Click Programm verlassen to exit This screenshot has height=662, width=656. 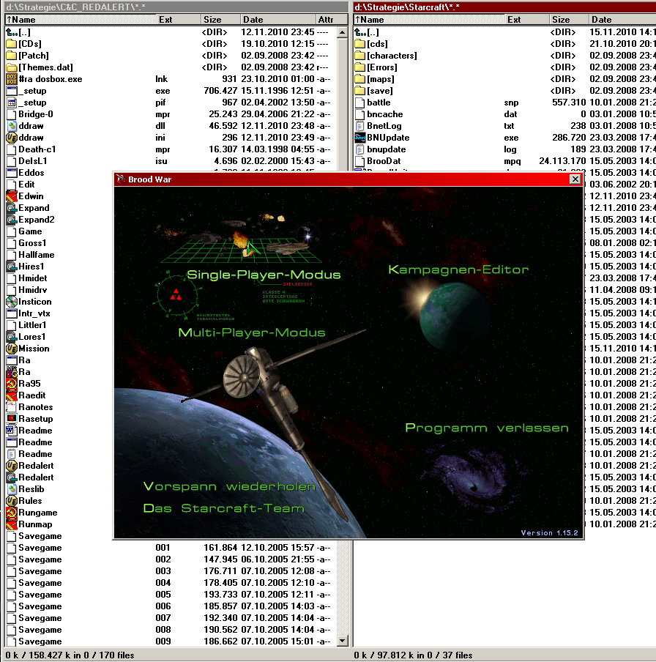pos(487,428)
